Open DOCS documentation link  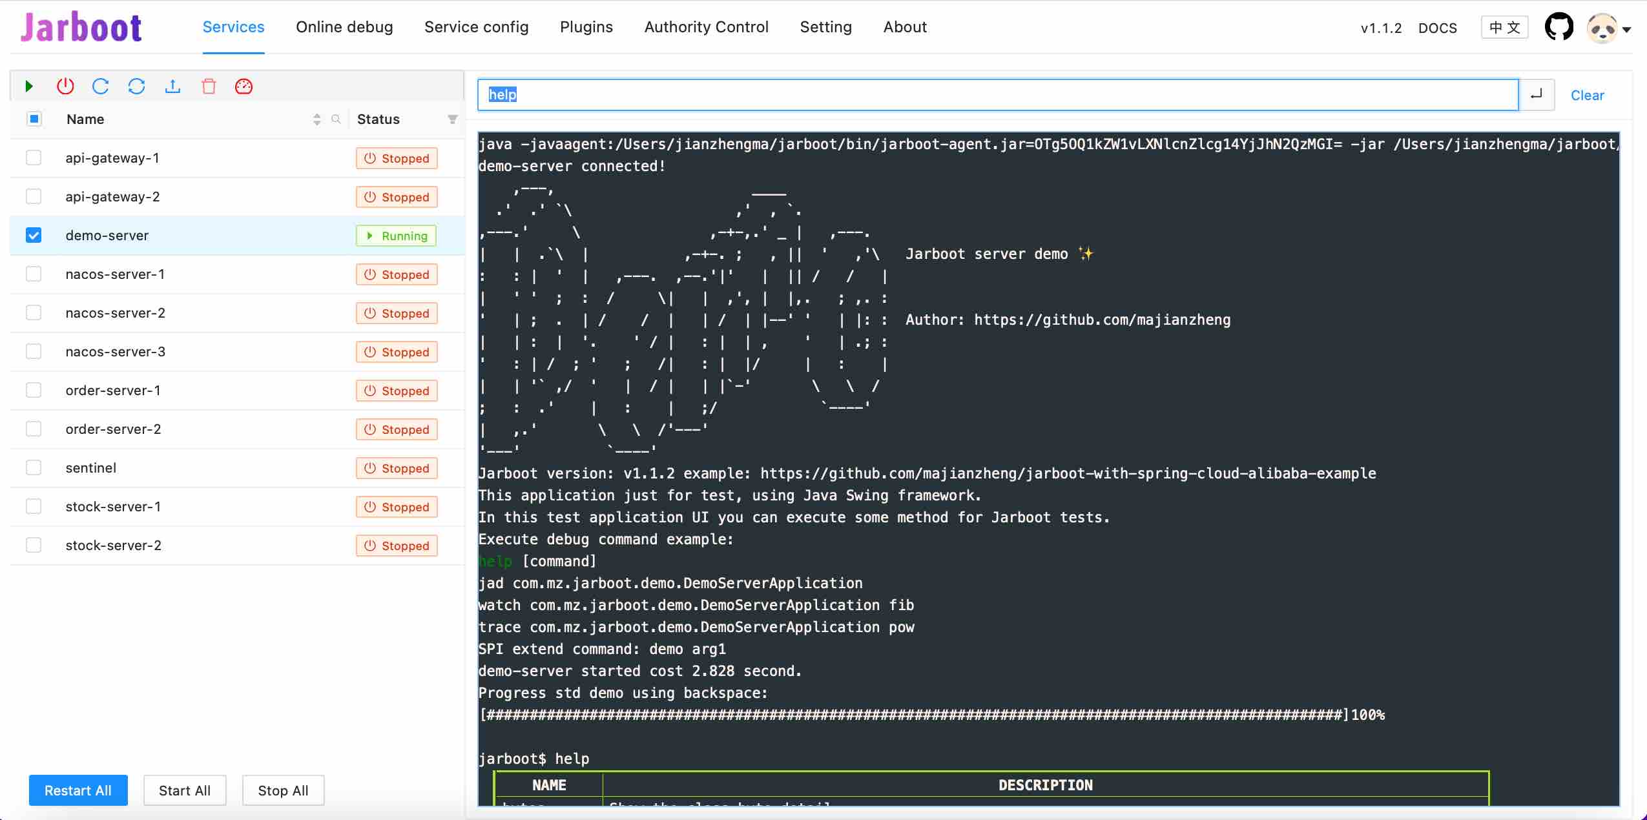[x=1437, y=28]
